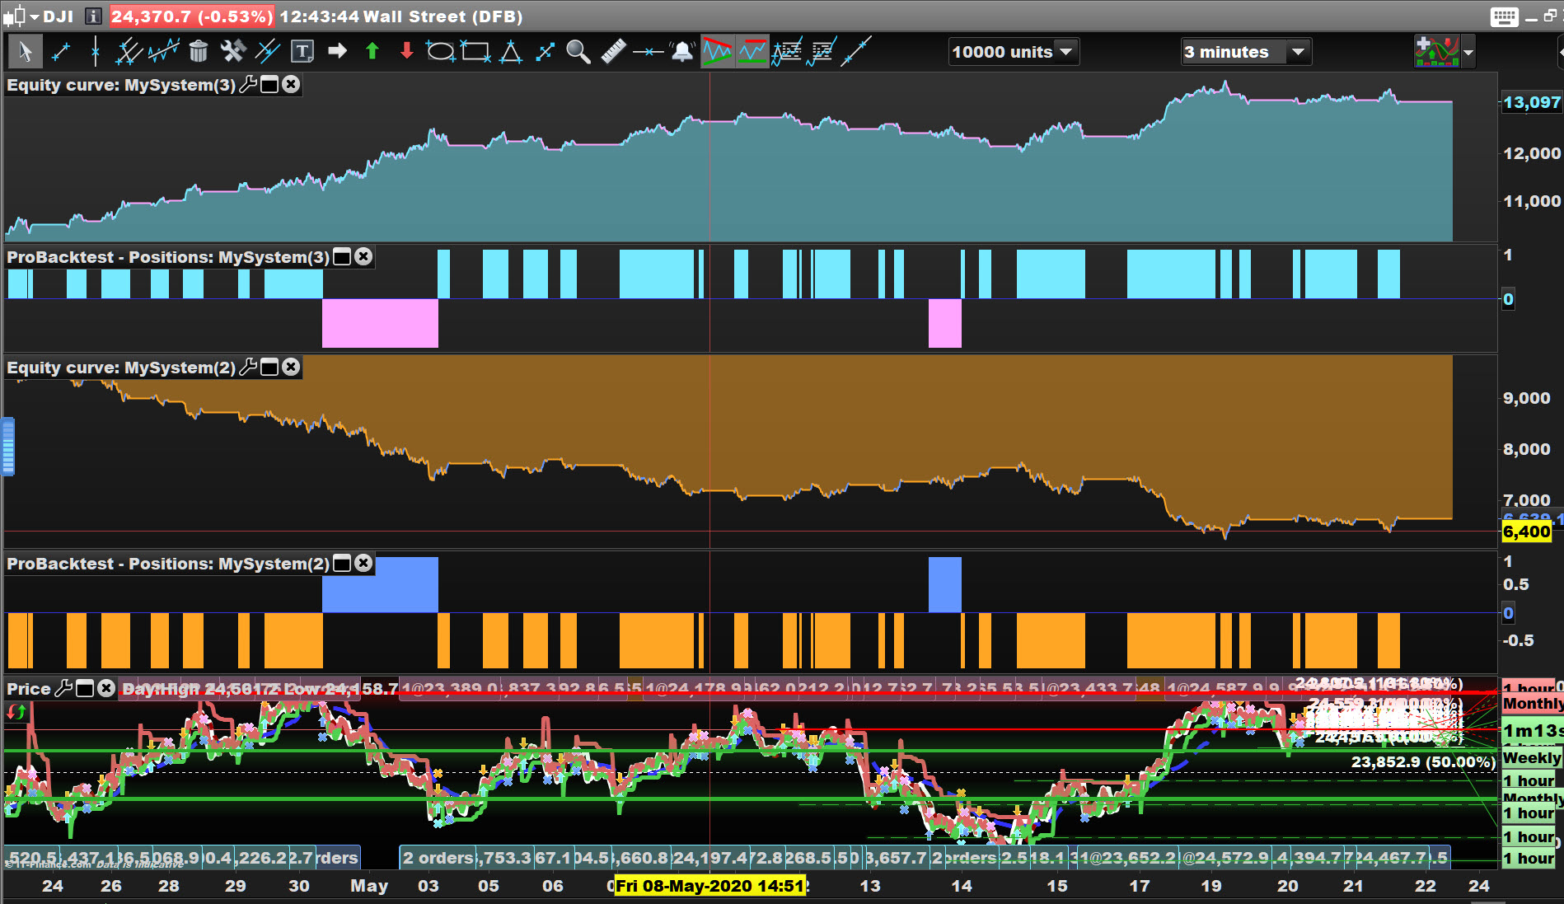
Task: Activate the magnifying glass zoom tool
Action: click(578, 51)
